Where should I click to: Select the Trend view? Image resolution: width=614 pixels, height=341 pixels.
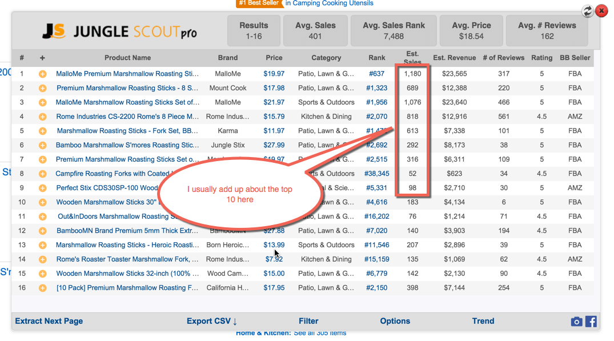pyautogui.click(x=483, y=321)
